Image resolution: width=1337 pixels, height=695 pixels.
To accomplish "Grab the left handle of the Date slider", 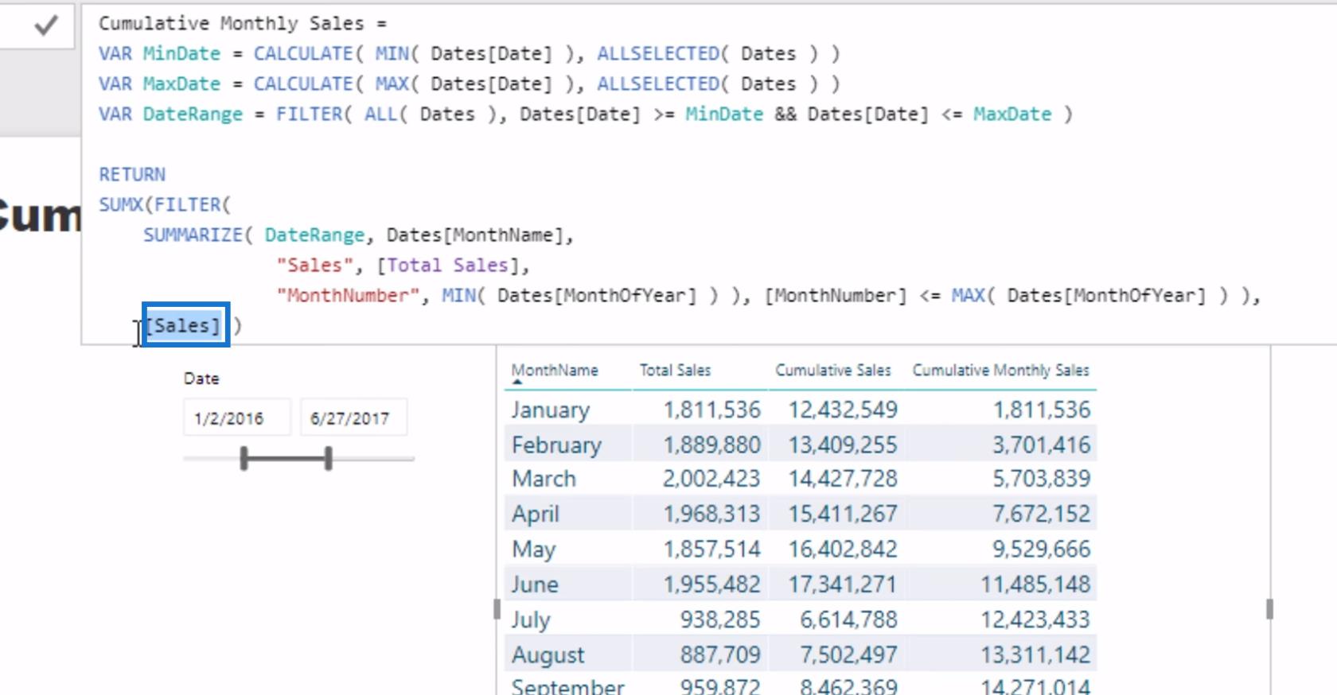I will tap(244, 458).
